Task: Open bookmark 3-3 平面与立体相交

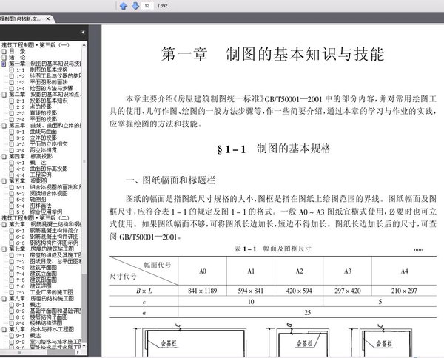Action: [42, 143]
